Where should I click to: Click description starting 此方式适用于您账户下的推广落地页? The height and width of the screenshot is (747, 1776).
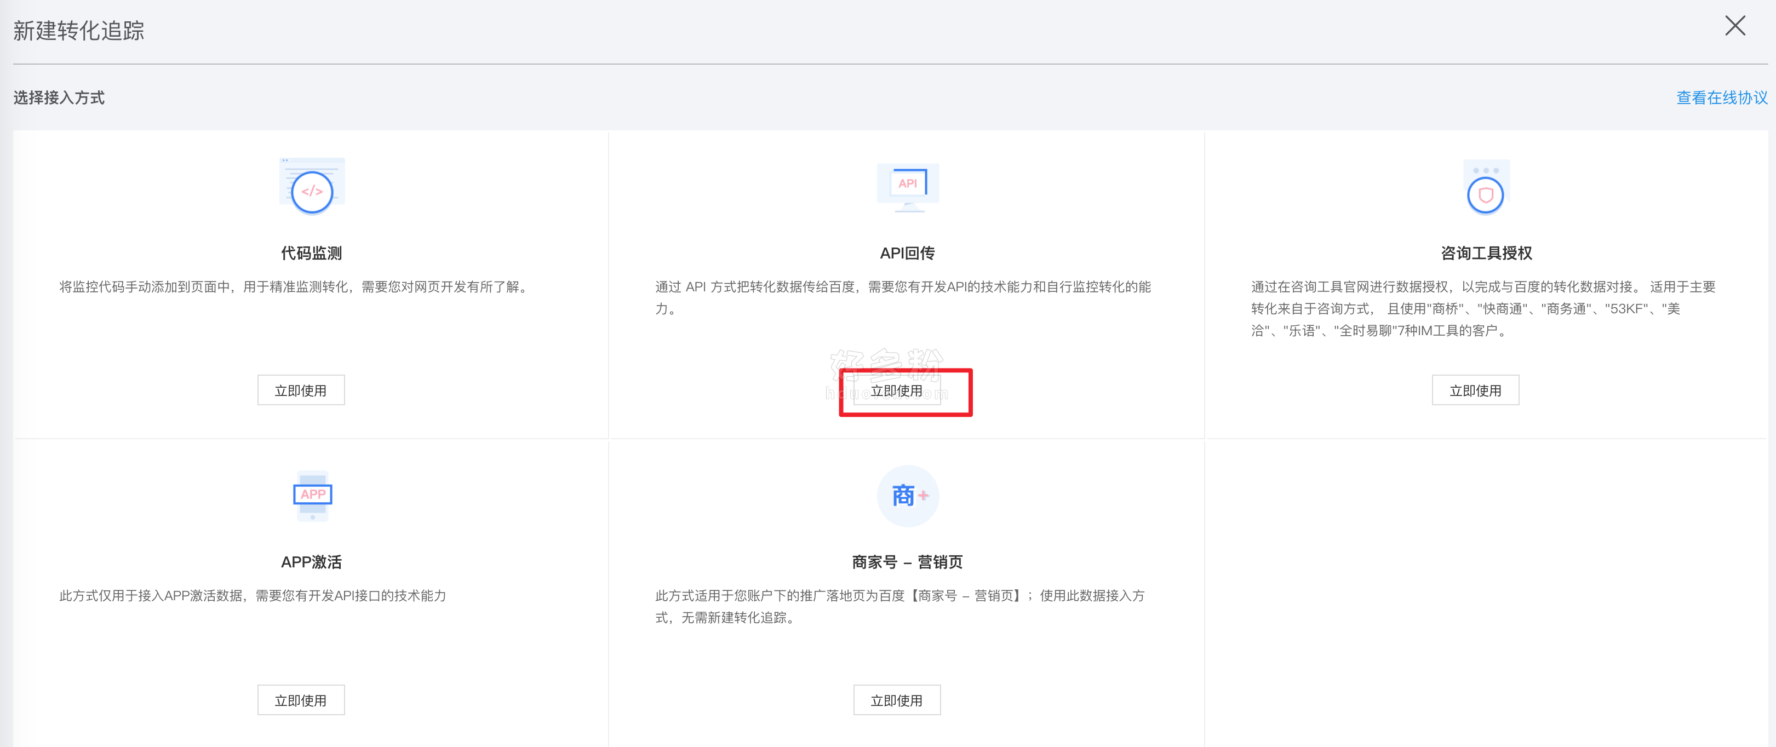(900, 606)
